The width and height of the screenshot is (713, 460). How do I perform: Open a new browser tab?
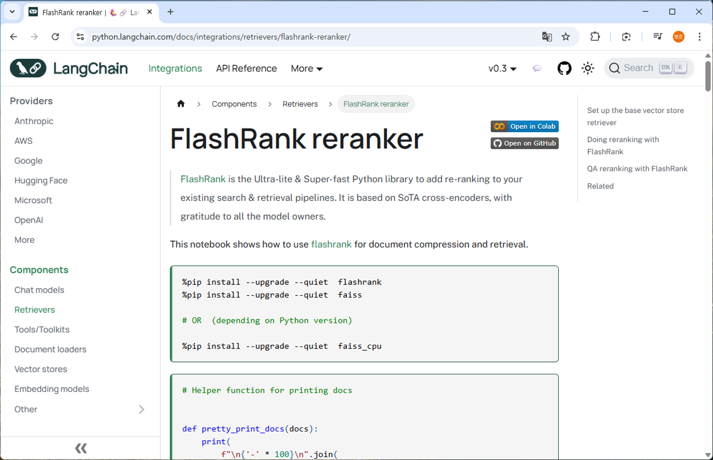pos(171,12)
